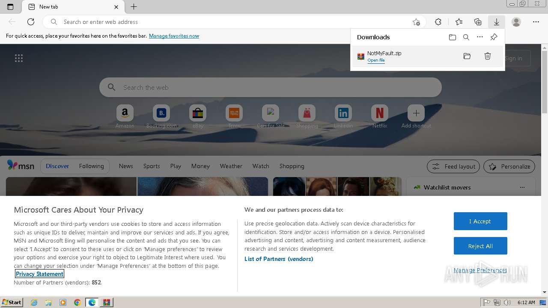548x308 pixels.
Task: Toggle the Downloads toolbar button
Action: pos(497,22)
